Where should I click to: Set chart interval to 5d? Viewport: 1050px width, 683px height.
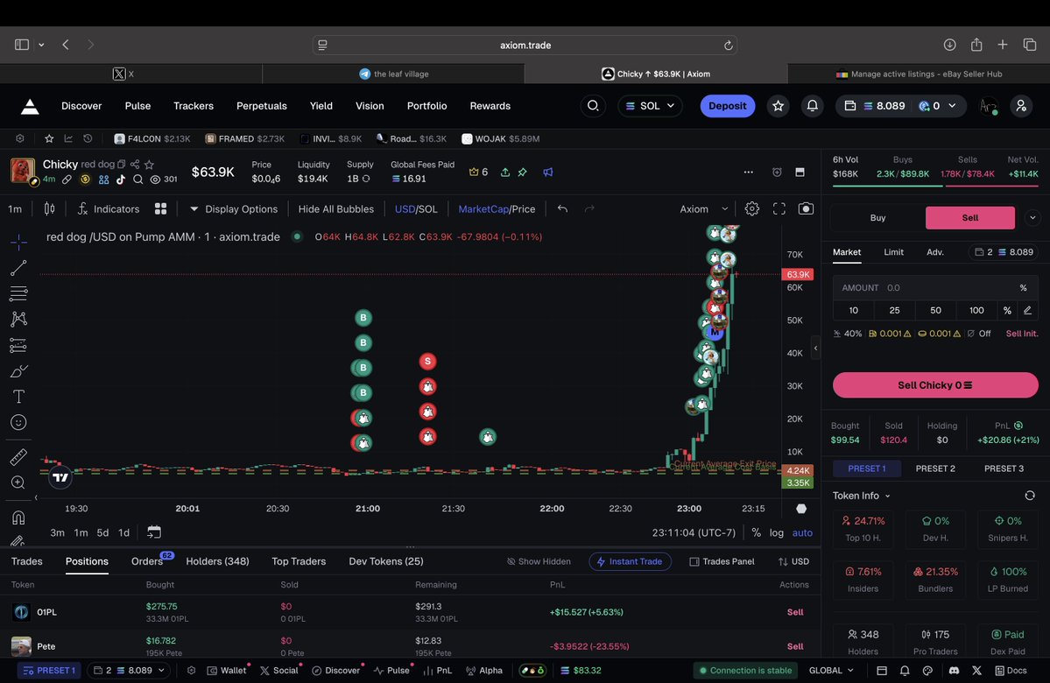[x=102, y=532]
